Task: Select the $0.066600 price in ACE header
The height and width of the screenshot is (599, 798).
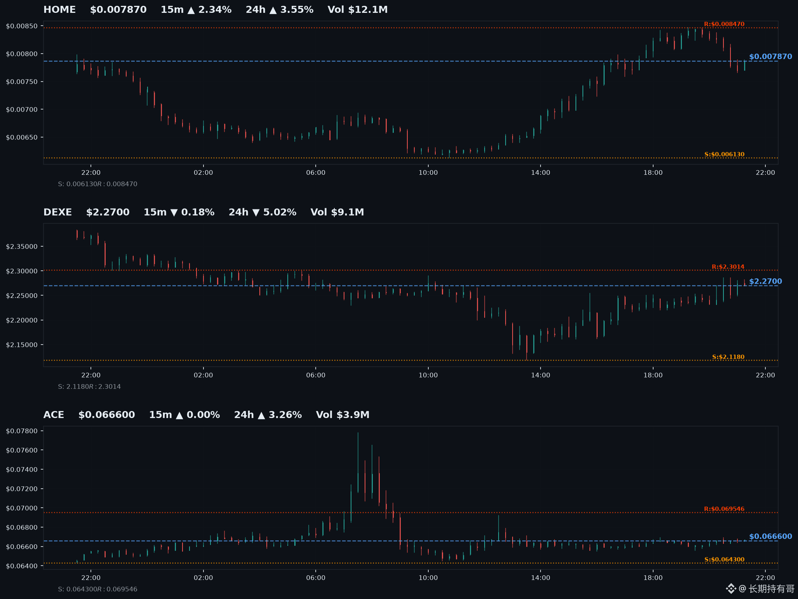Action: (x=107, y=415)
